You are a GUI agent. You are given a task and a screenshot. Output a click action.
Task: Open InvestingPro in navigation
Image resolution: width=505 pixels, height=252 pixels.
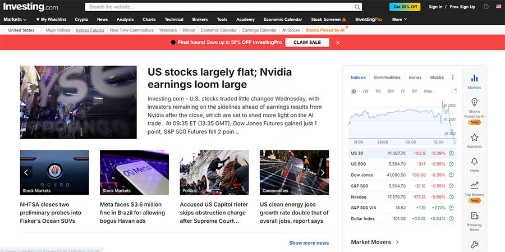tap(369, 19)
